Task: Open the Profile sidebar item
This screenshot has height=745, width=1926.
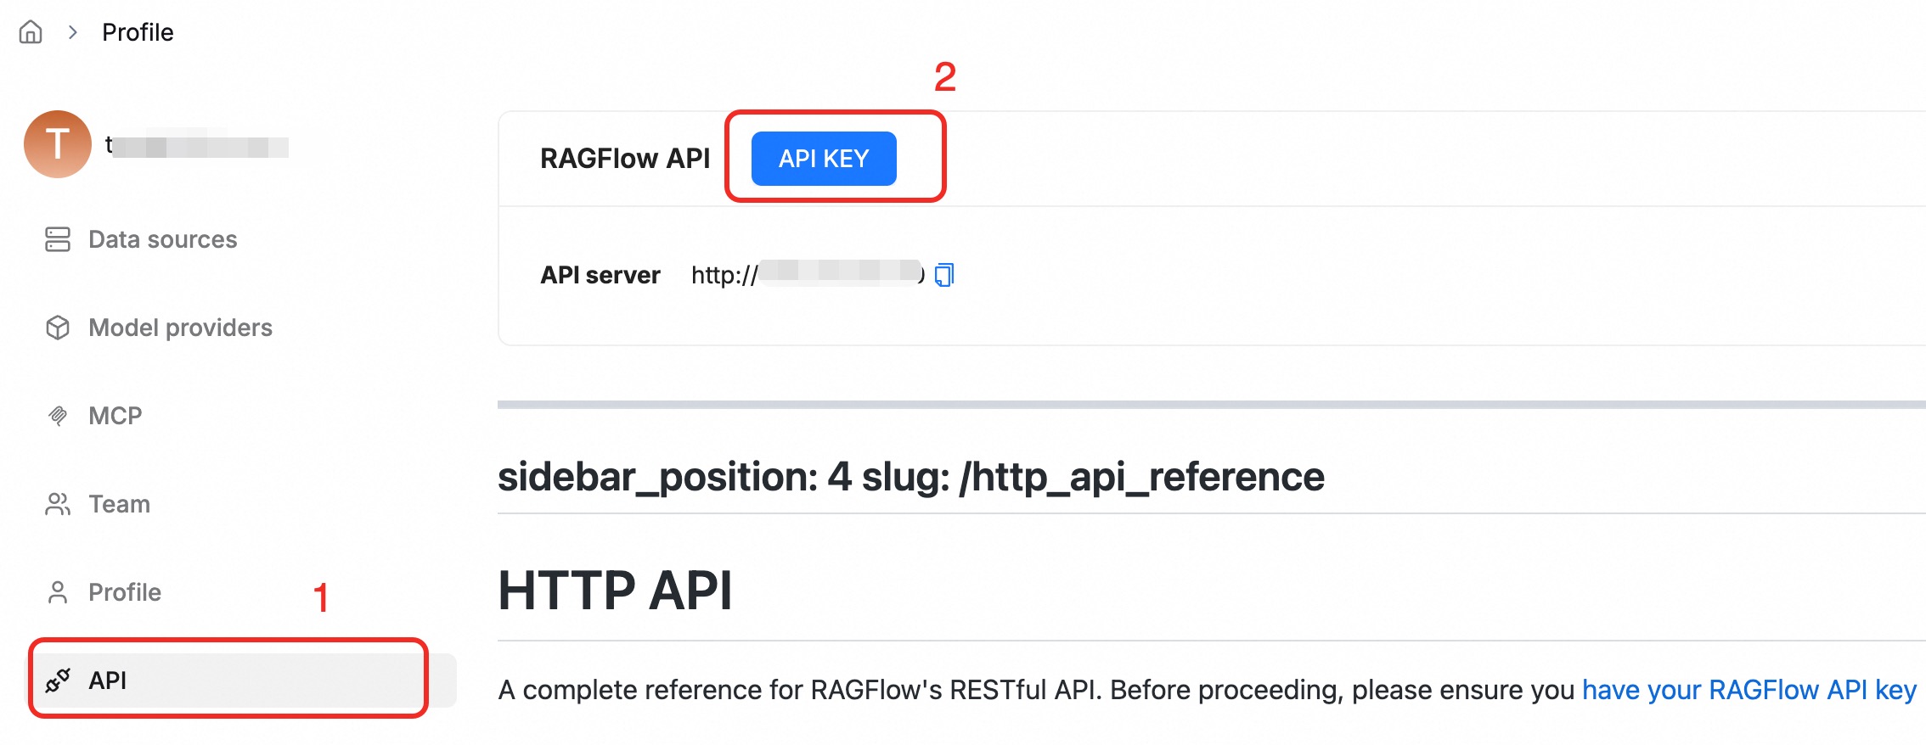Action: tap(125, 592)
